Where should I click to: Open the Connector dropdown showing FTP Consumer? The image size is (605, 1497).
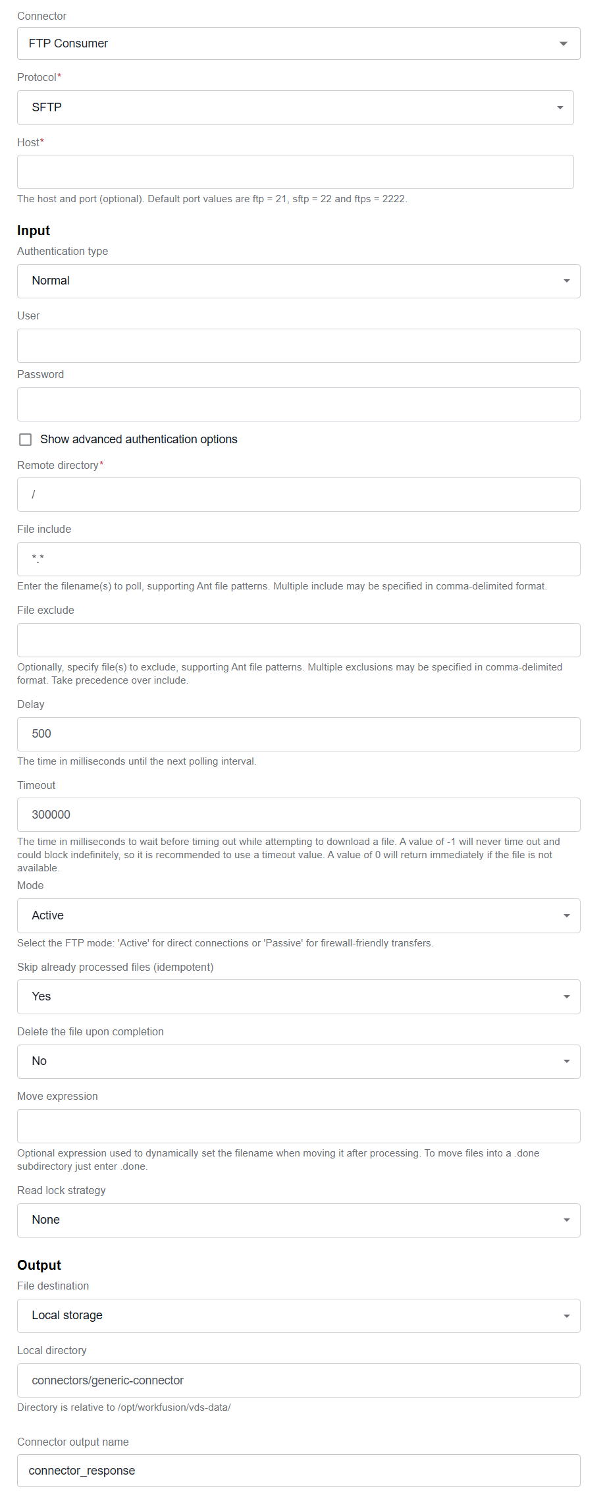click(x=298, y=43)
